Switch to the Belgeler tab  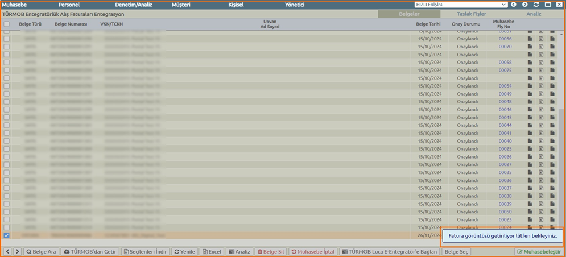point(409,14)
